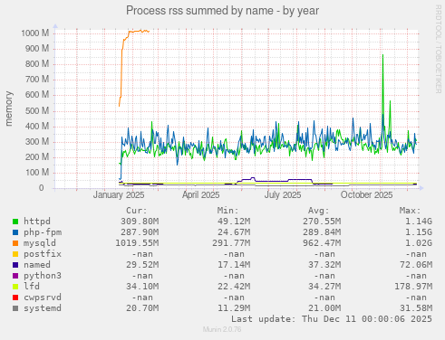Click the green httpd legend swatch
445x340 pixels.
[x=15, y=222]
